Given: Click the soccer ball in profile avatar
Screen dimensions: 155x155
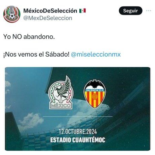Looking at the screenshot, I should point(12,16).
